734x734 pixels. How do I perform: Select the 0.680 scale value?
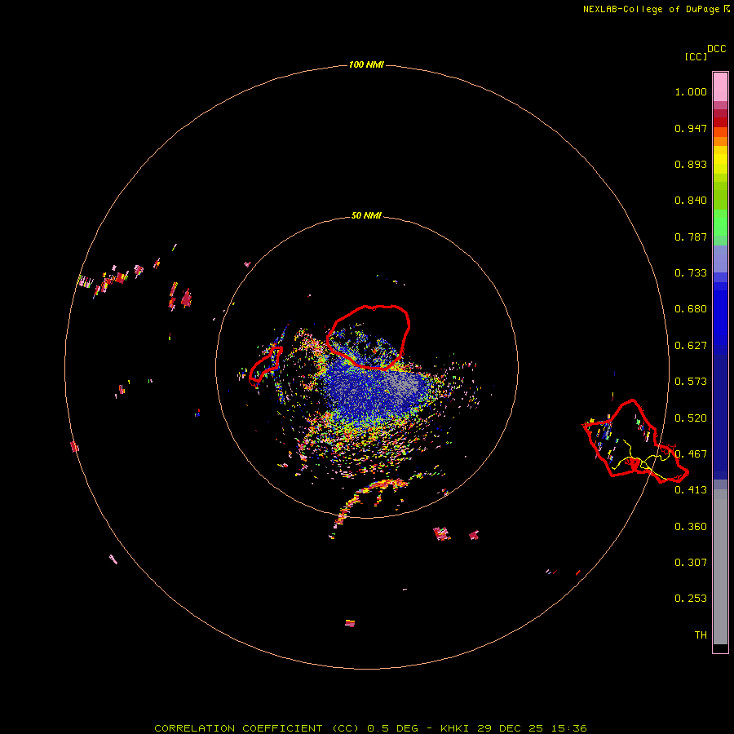[691, 309]
